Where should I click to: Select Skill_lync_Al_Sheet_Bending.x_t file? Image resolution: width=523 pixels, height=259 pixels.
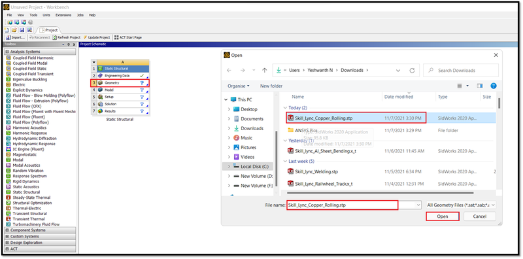pos(325,151)
